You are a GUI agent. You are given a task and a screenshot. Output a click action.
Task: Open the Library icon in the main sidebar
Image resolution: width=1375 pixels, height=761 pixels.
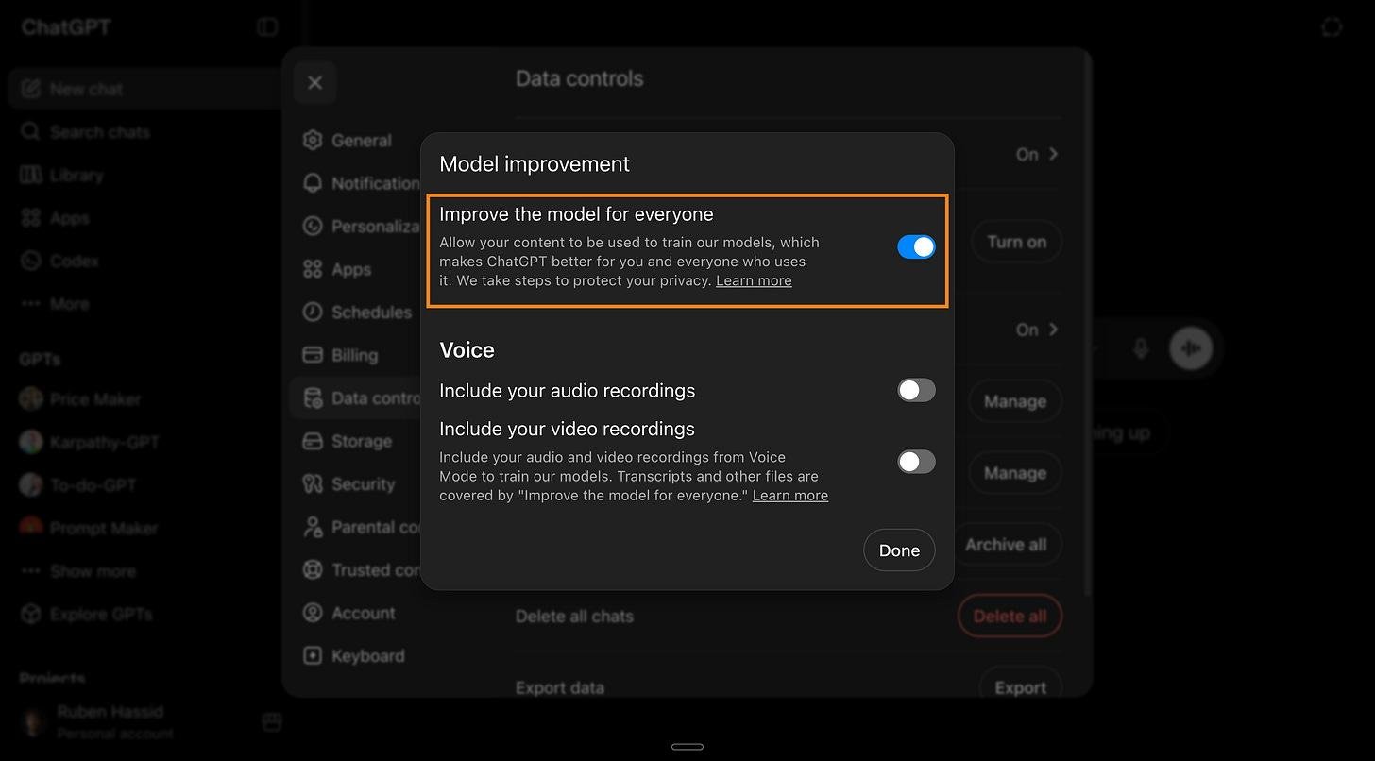(31, 175)
